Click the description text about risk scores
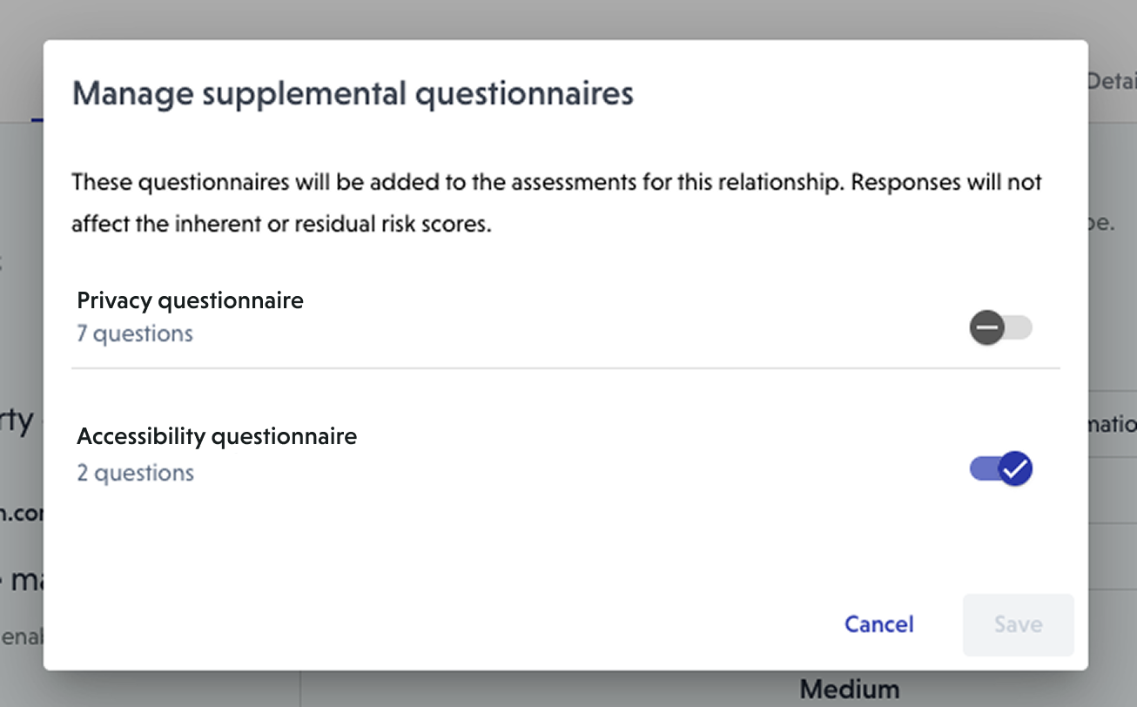1137x707 pixels. click(557, 203)
